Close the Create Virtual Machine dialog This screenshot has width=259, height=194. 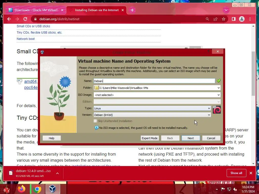point(218,52)
